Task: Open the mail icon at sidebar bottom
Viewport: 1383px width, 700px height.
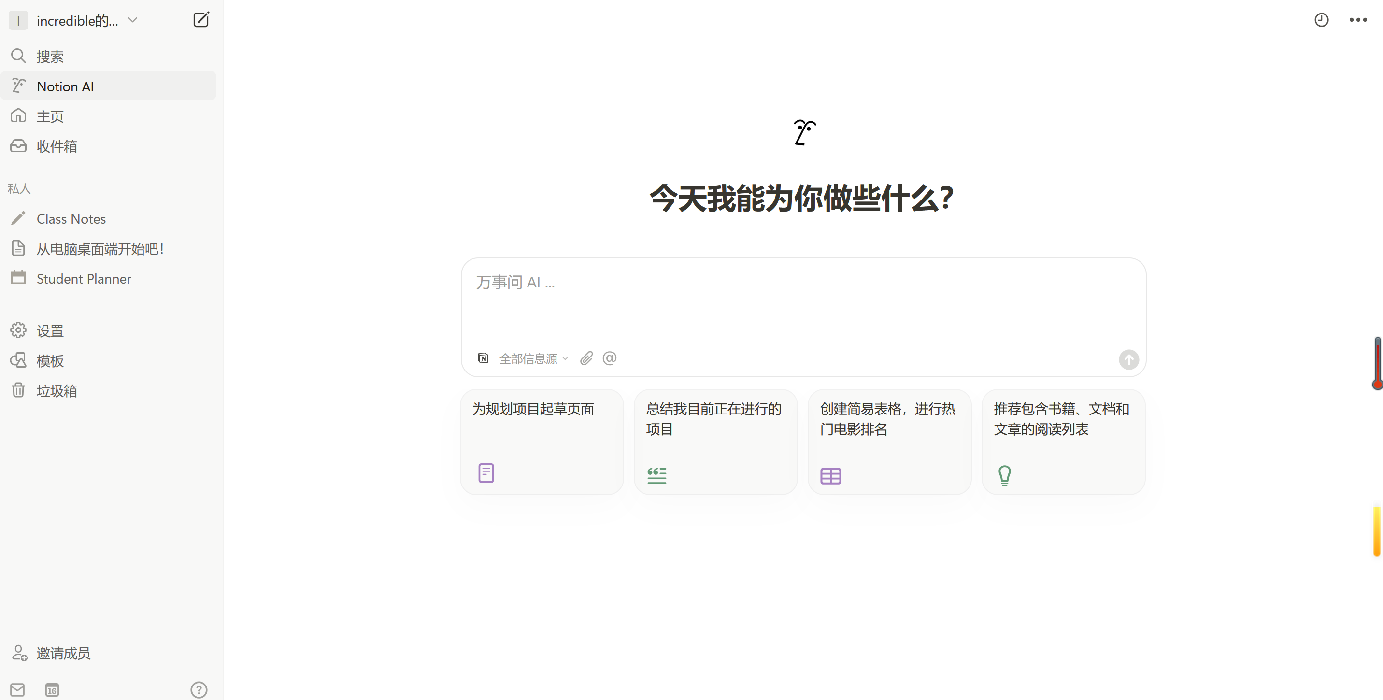Action: [17, 690]
